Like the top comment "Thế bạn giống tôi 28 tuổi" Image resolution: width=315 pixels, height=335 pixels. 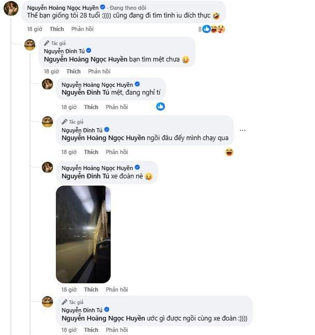point(56,29)
